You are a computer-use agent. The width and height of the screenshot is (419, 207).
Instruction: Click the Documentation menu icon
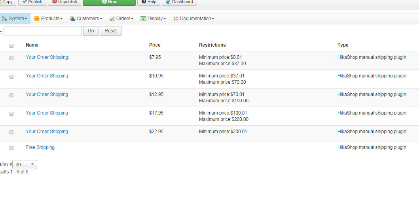tap(176, 19)
